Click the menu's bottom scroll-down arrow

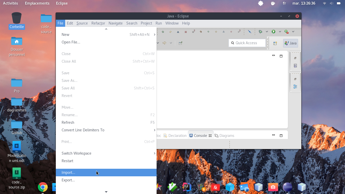point(106,192)
